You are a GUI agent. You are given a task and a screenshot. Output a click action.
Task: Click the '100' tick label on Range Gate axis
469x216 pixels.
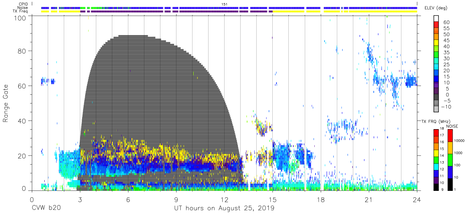(20, 18)
